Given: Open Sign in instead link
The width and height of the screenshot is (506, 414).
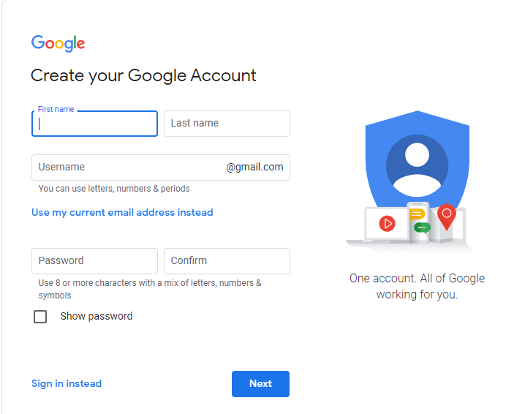Looking at the screenshot, I should [67, 383].
